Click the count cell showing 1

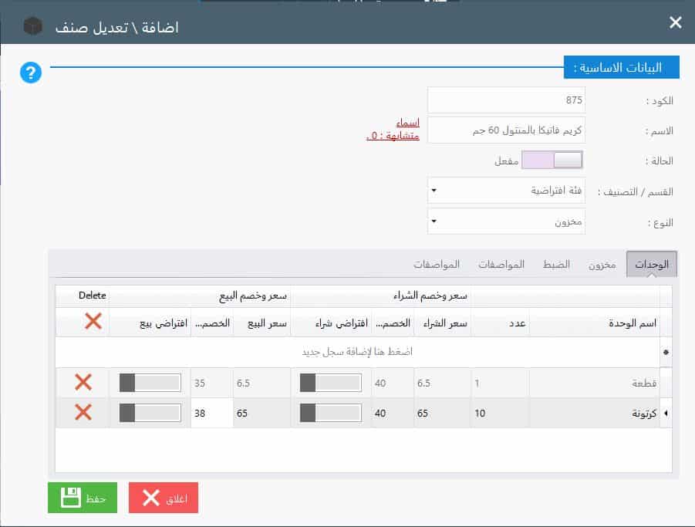pos(500,383)
